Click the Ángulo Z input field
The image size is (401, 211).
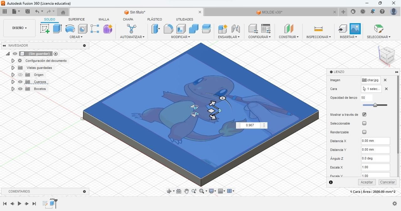pos(375,158)
